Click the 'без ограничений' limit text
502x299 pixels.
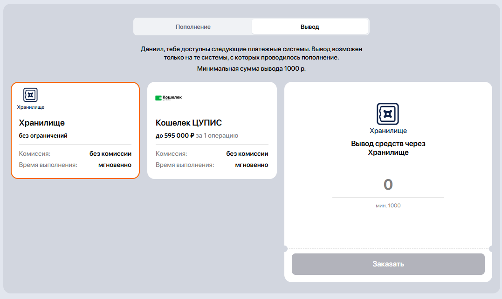click(x=43, y=136)
